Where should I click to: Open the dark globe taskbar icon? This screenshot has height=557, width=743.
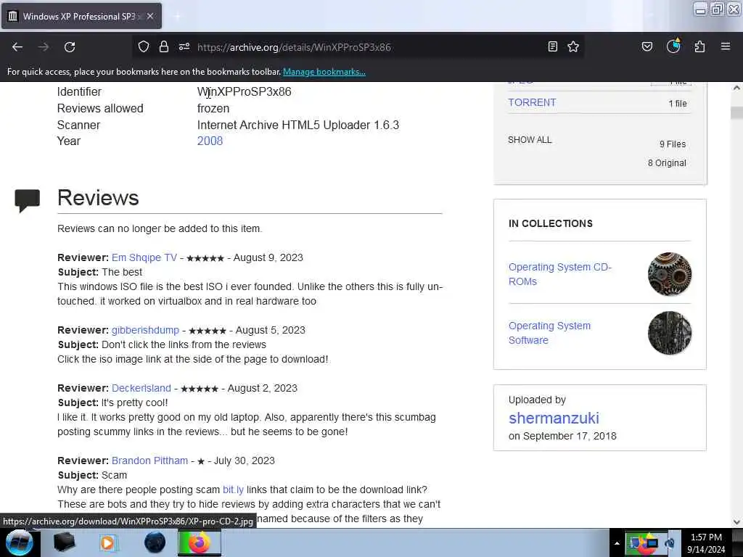tap(155, 542)
